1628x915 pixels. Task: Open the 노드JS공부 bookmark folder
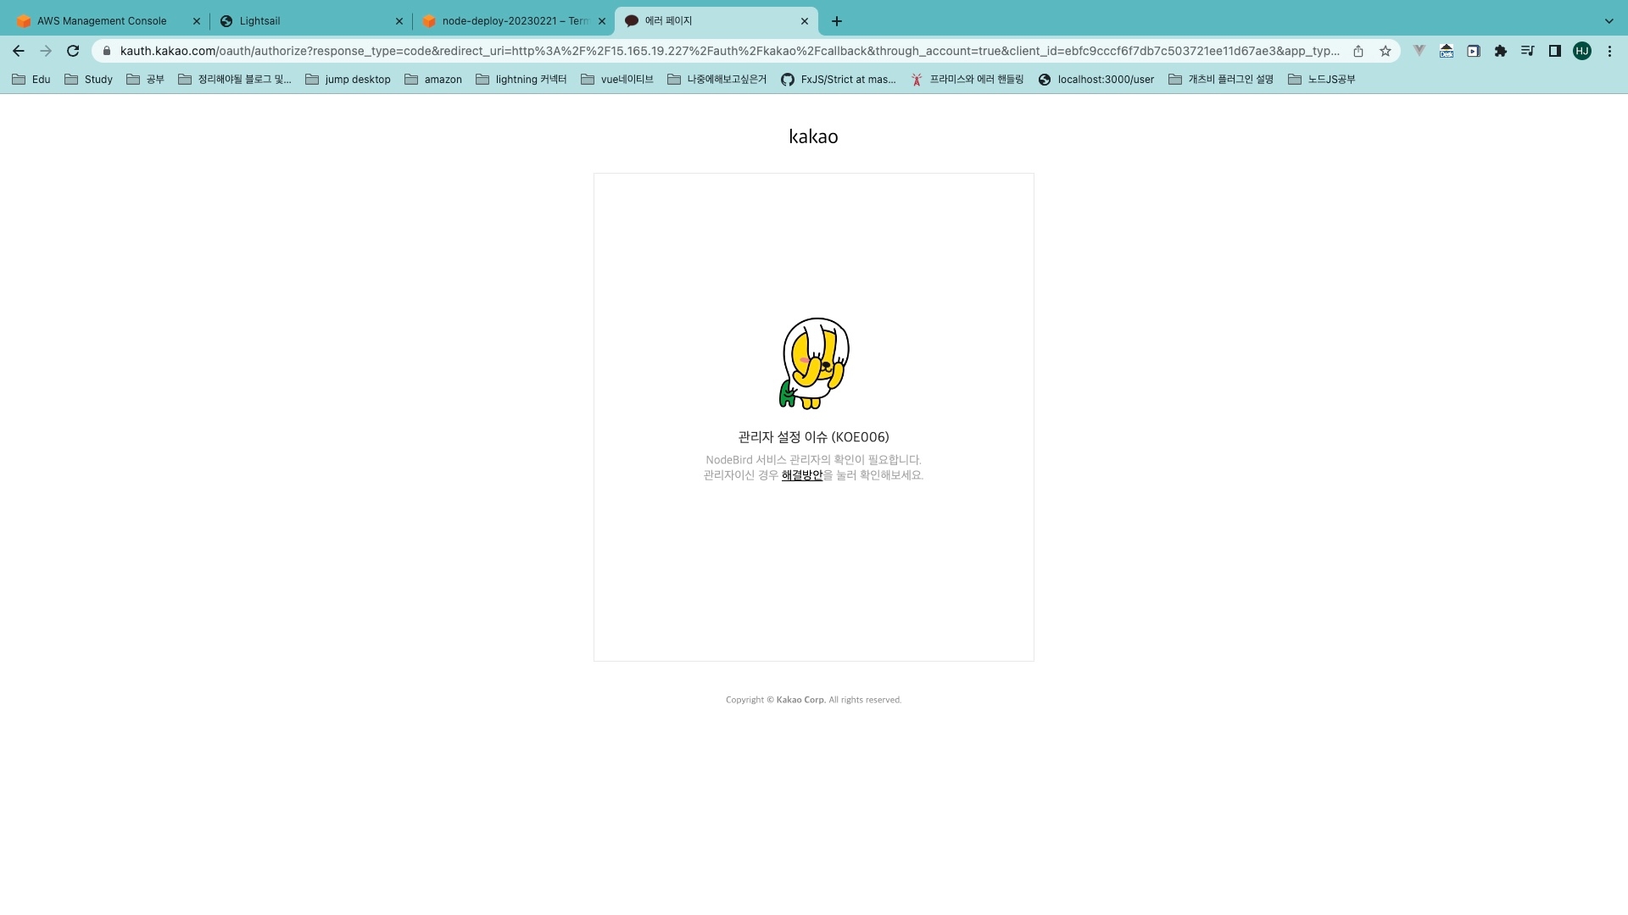(1322, 80)
